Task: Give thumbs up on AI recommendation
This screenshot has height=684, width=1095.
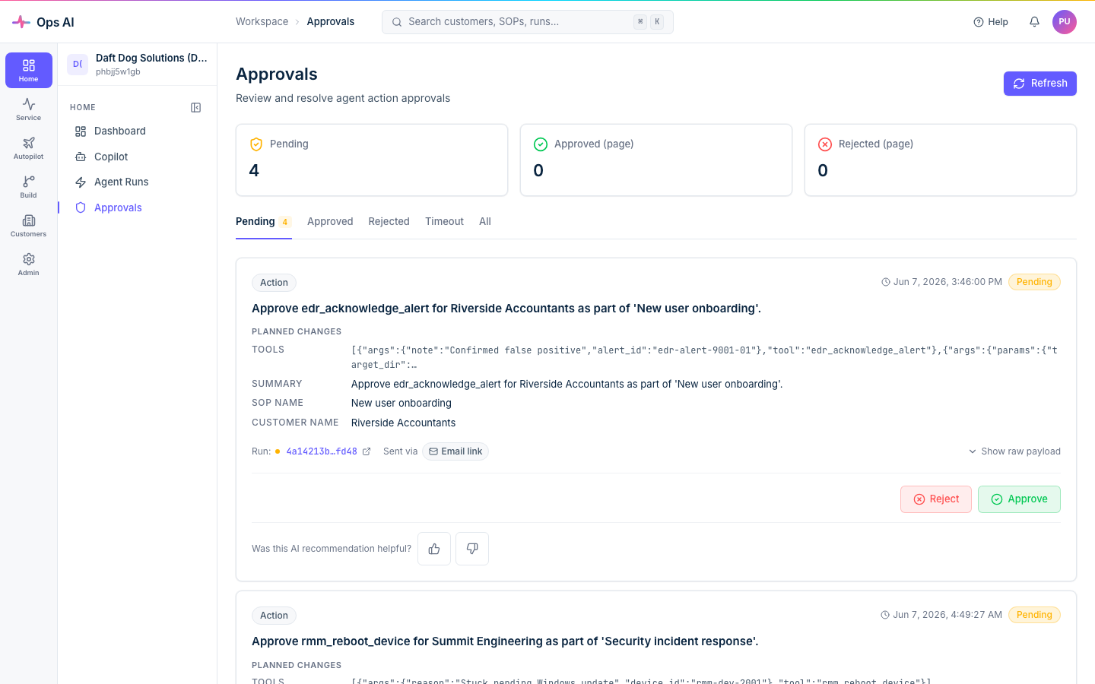Action: click(434, 549)
